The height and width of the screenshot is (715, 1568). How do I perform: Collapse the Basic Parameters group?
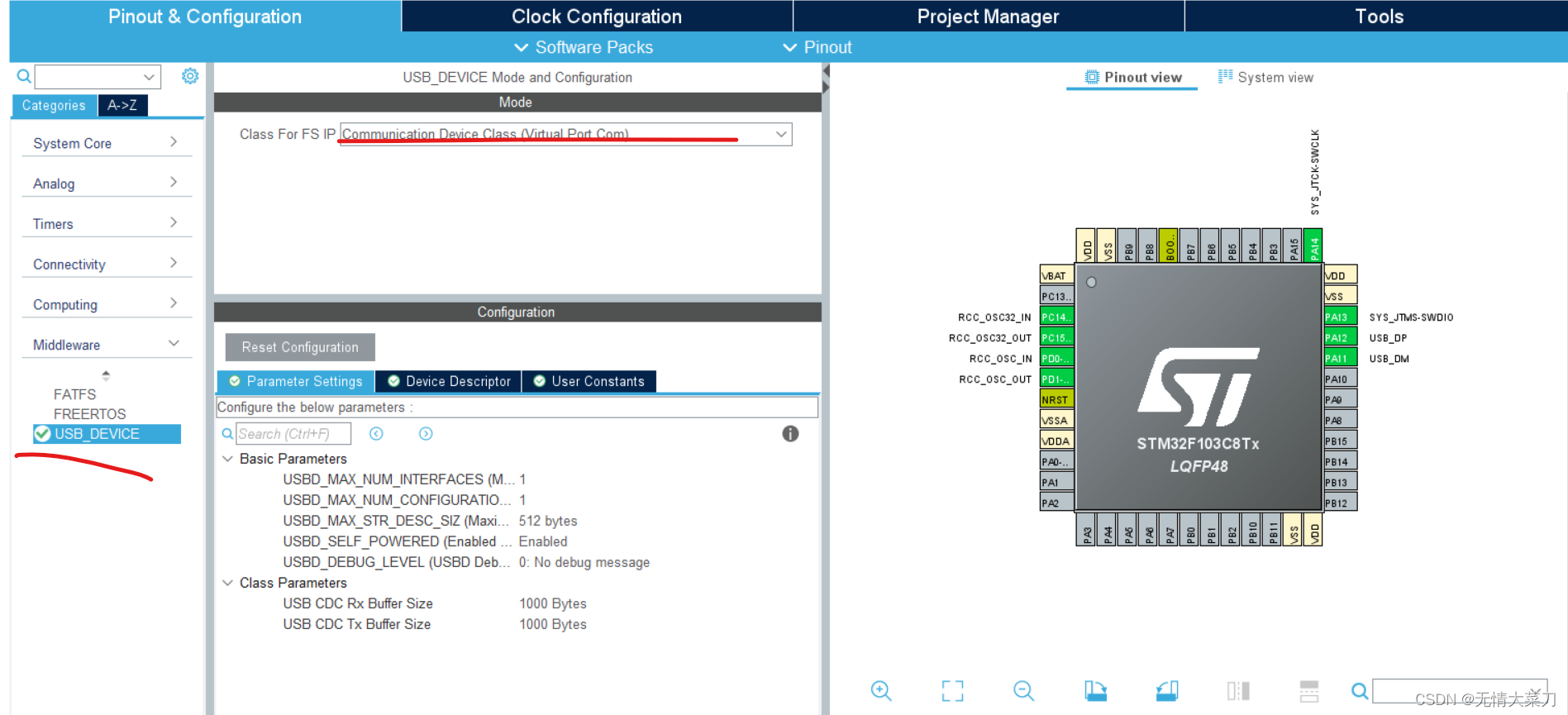(x=227, y=459)
